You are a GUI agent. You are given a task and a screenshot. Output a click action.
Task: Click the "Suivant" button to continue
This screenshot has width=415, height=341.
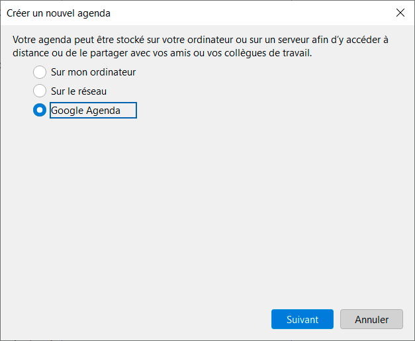(302, 319)
